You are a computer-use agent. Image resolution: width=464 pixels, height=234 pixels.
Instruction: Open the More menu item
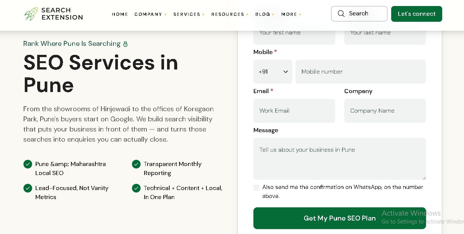click(x=291, y=14)
